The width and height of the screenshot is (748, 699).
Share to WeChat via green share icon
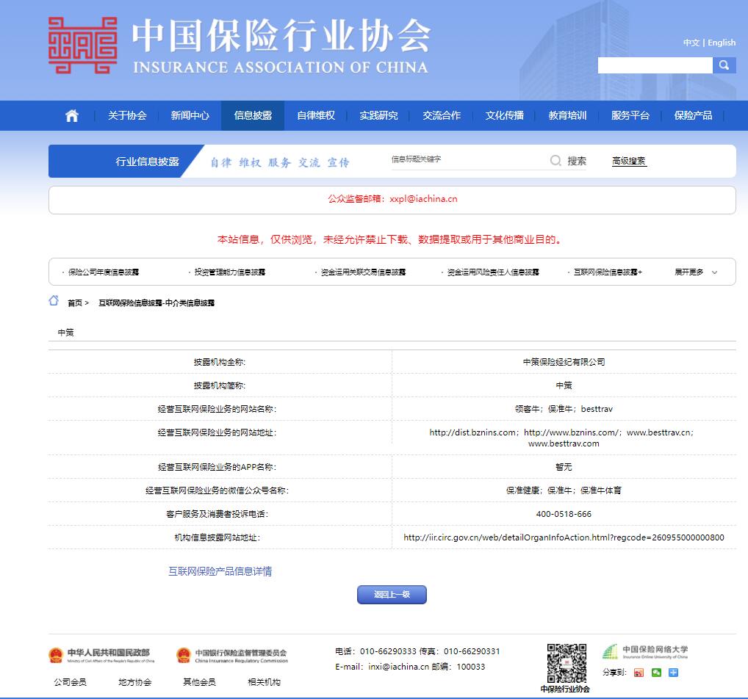[x=656, y=673]
